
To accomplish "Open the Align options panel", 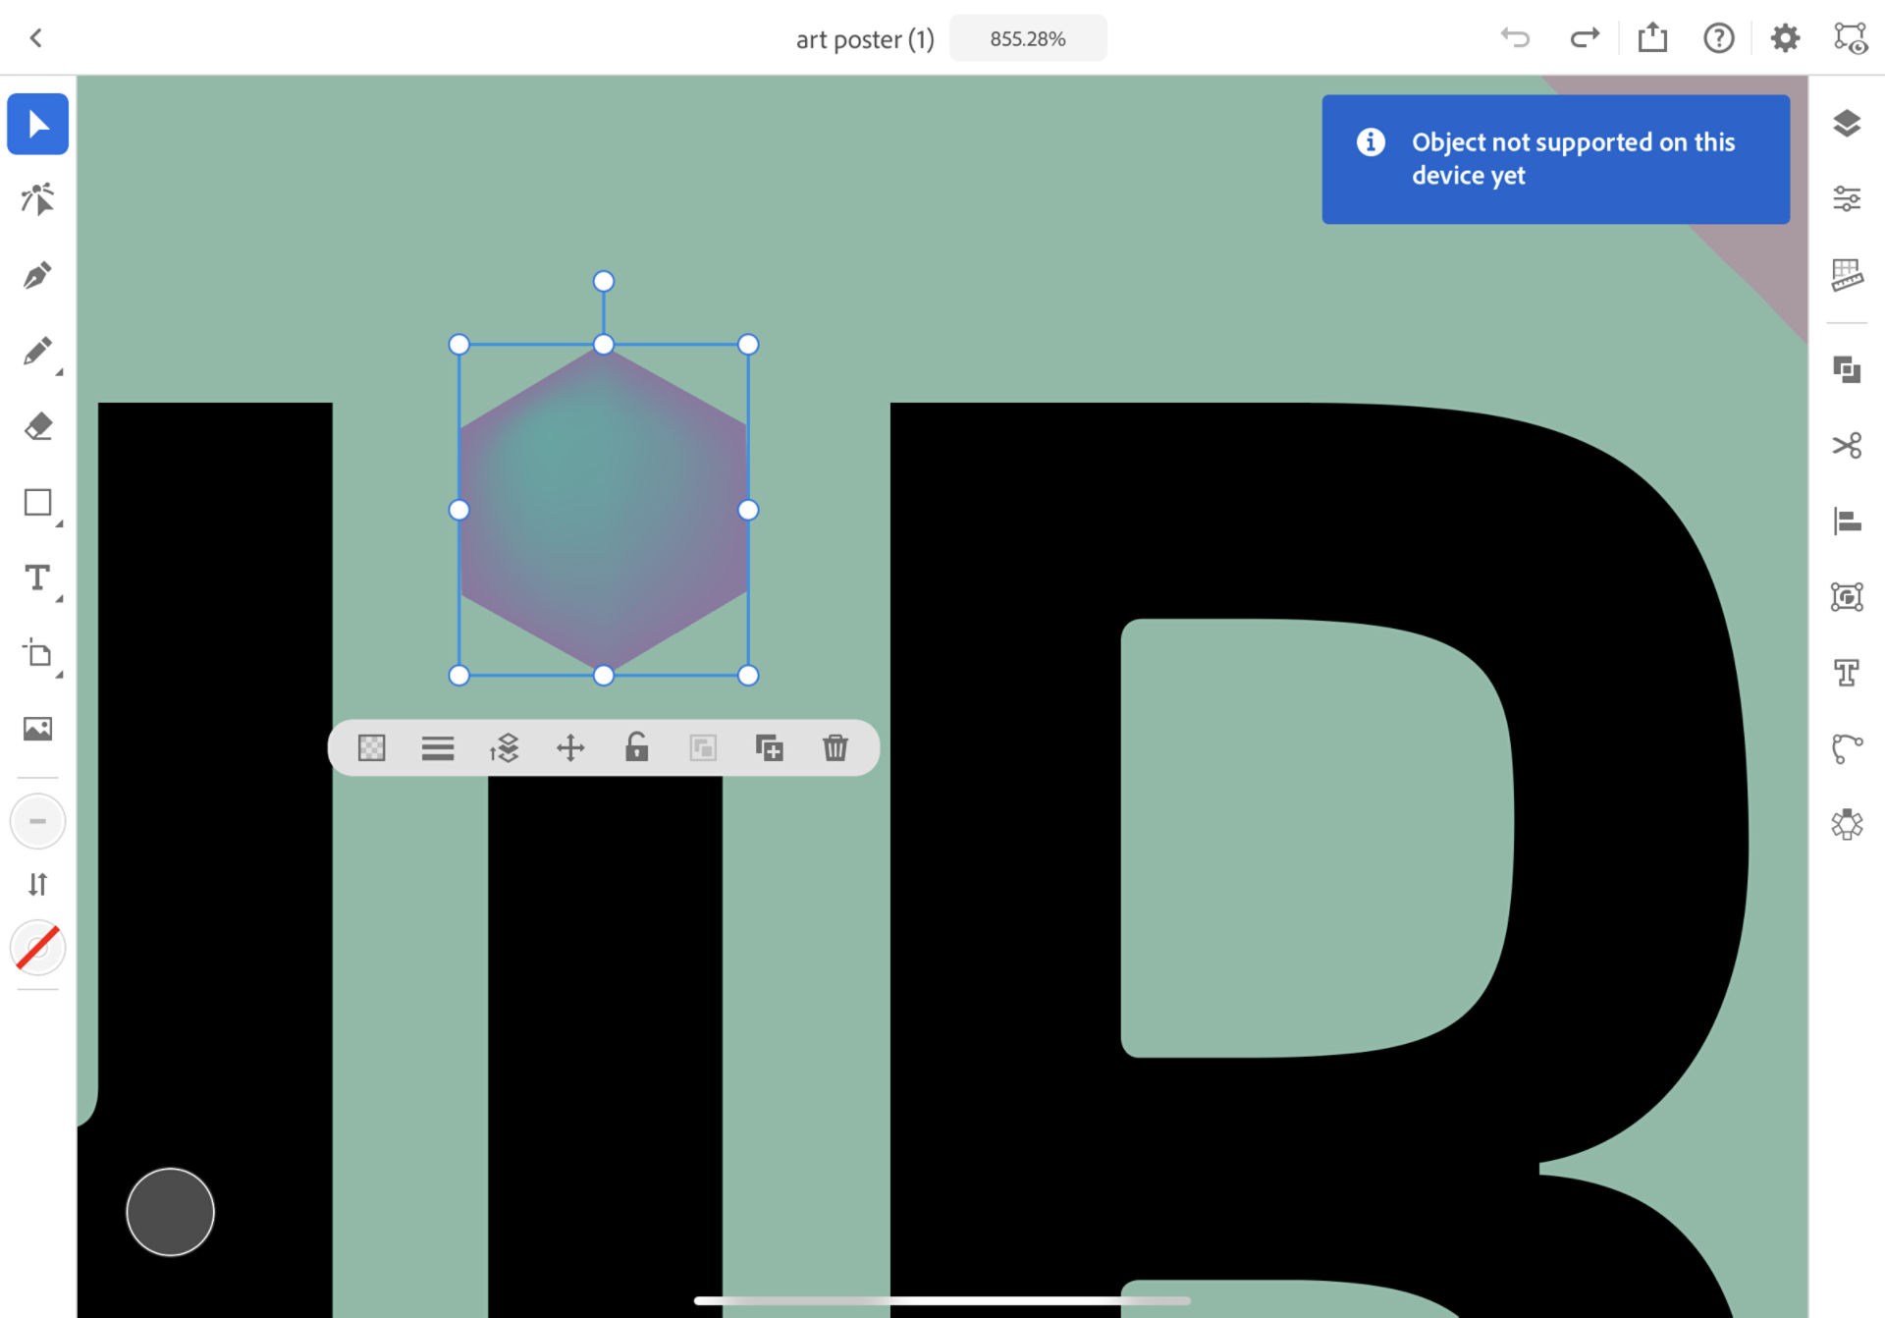I will pyautogui.click(x=1847, y=521).
